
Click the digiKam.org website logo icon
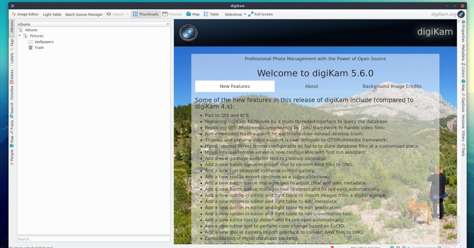pyautogui.click(x=461, y=14)
